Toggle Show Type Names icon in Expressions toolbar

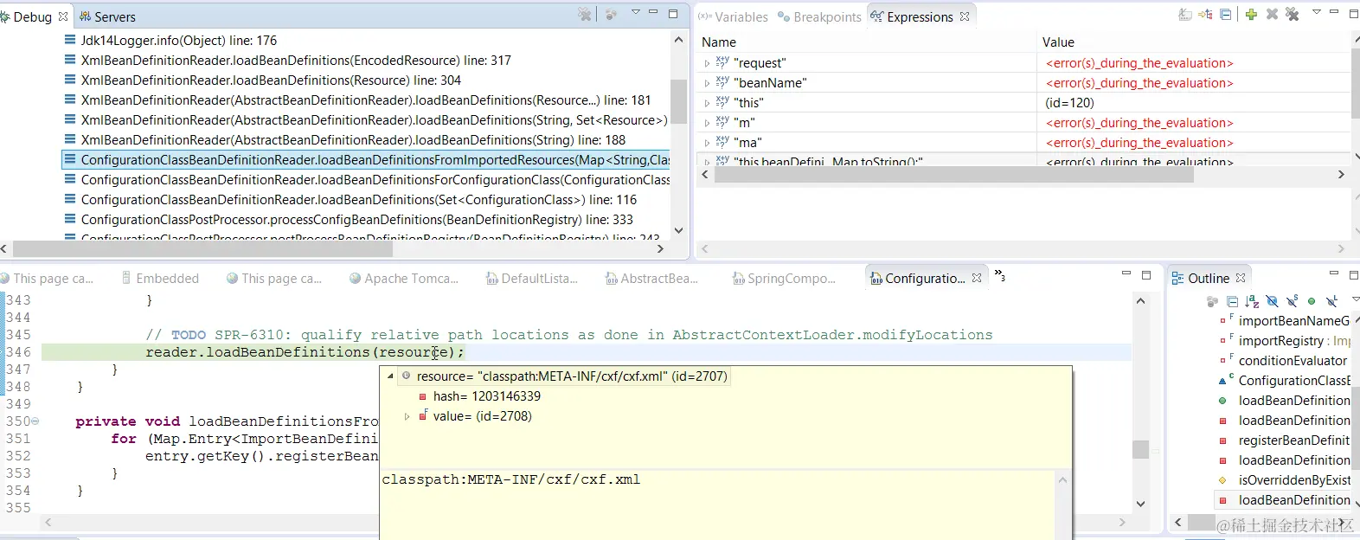(x=1185, y=14)
